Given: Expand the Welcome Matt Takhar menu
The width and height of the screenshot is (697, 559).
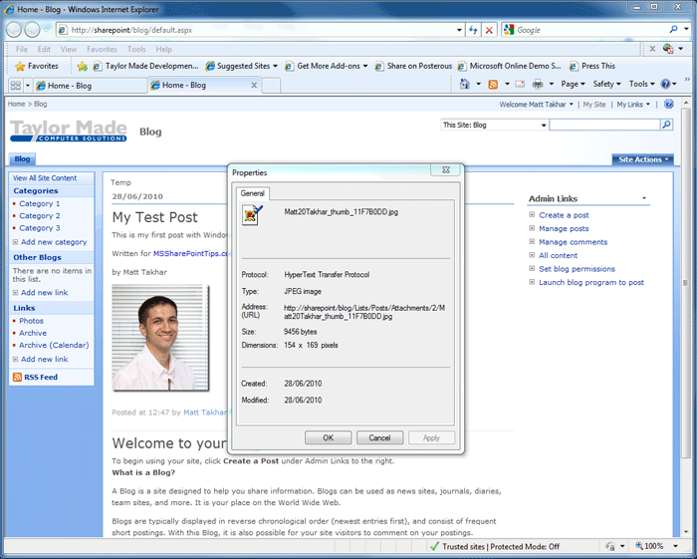Looking at the screenshot, I should pos(536,105).
